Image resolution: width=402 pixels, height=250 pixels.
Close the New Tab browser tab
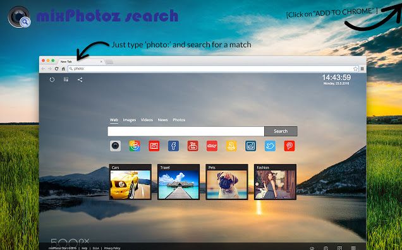(101, 62)
